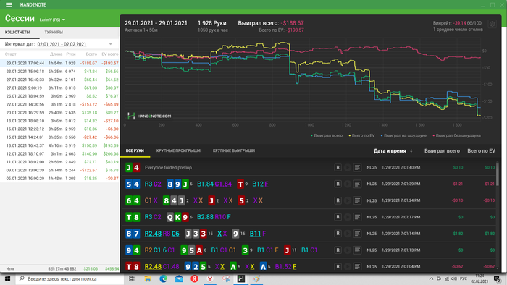
Task: Expand the Интервал дат date range dropdown
Action: pos(110,44)
